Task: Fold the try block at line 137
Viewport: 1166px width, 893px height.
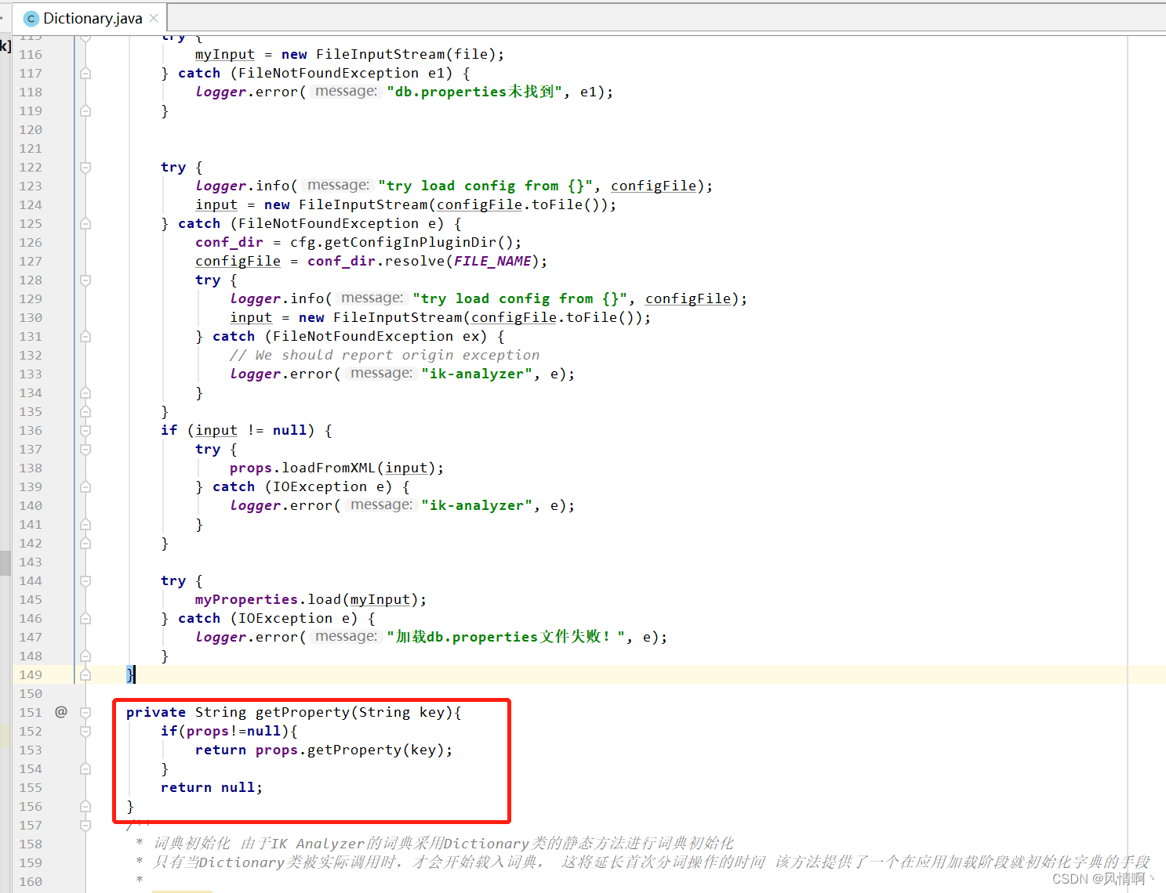Action: click(85, 450)
